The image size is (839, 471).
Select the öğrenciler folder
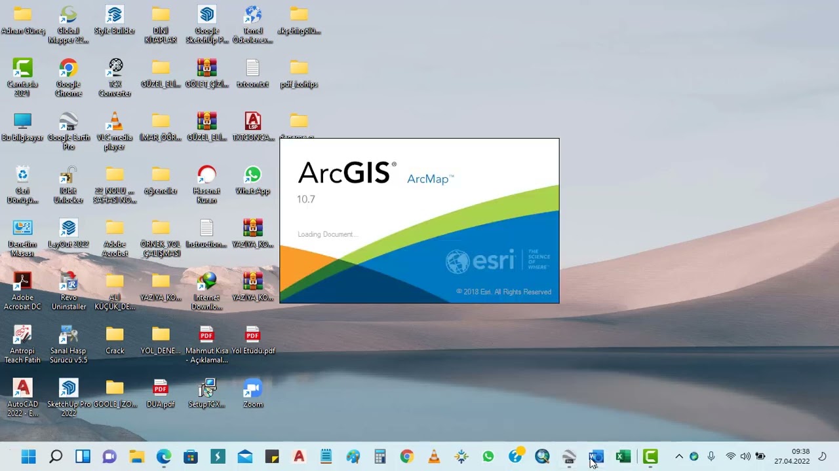[161, 181]
